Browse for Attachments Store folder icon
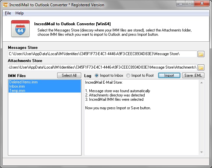Image resolution: width=212 pixels, height=168 pixels. click(201, 68)
